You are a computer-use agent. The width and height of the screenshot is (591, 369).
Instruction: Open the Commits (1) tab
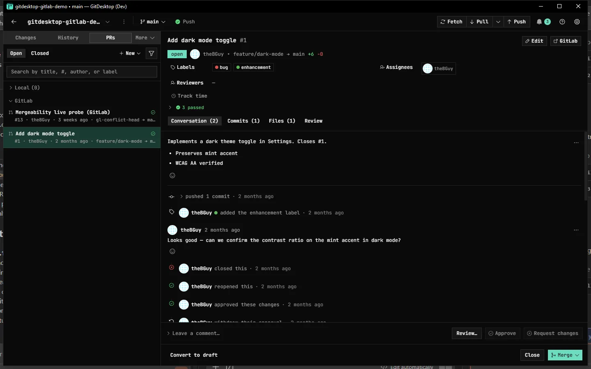point(243,121)
